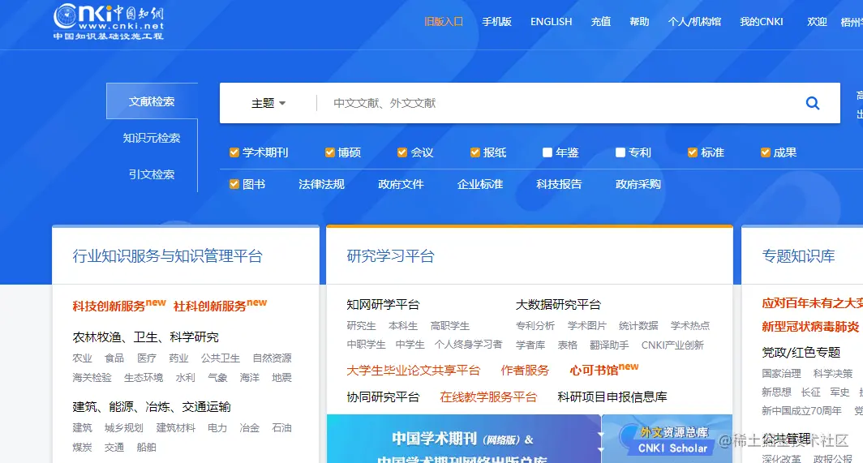Click the 本科生 link
Image resolution: width=863 pixels, height=463 pixels.
pos(403,325)
